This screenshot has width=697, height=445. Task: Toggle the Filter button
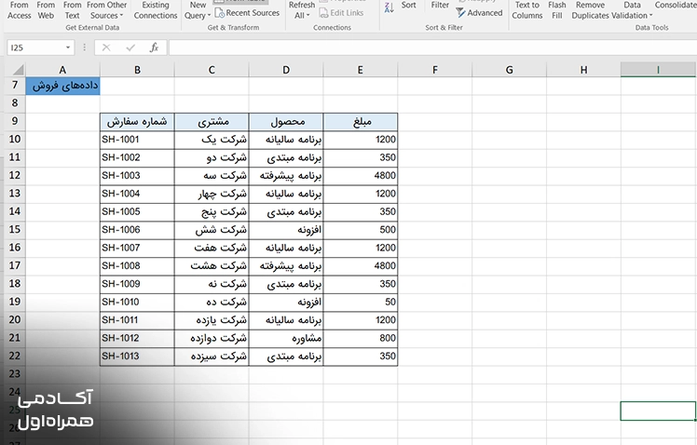click(440, 6)
